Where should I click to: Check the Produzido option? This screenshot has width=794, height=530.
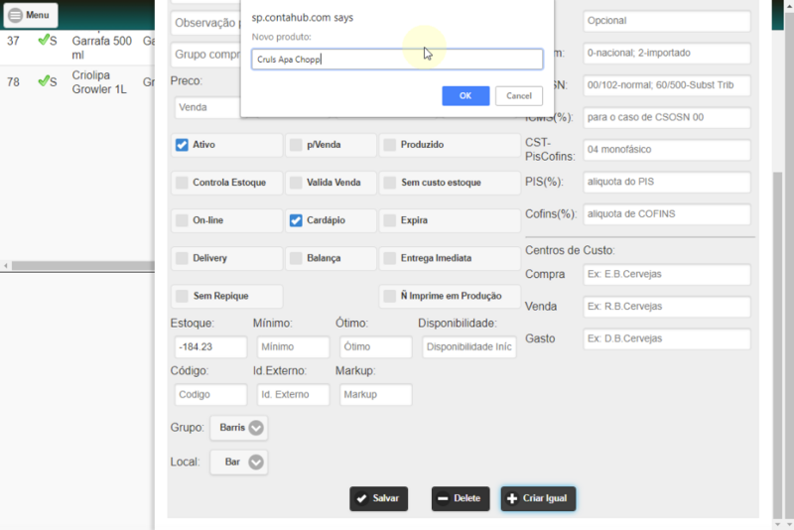[389, 145]
